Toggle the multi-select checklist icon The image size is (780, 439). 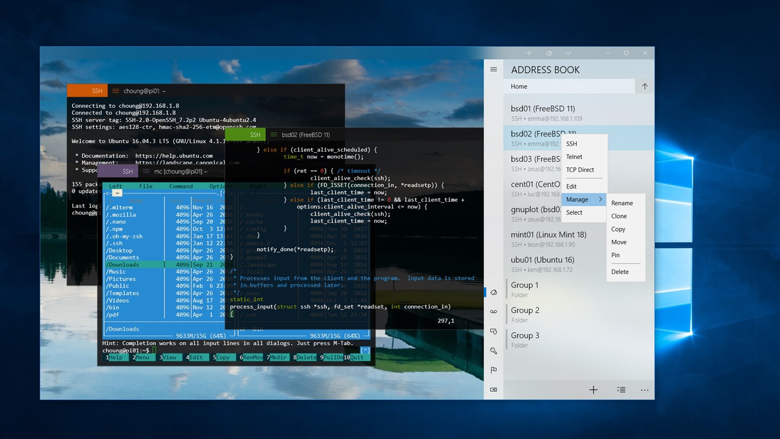621,390
